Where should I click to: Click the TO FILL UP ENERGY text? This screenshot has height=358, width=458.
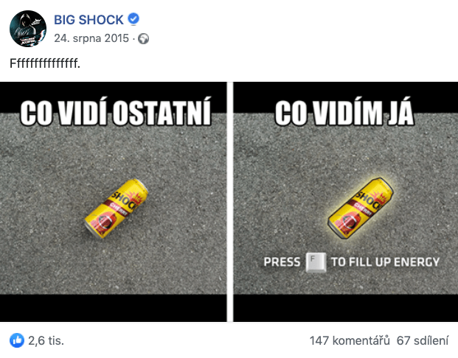click(384, 262)
